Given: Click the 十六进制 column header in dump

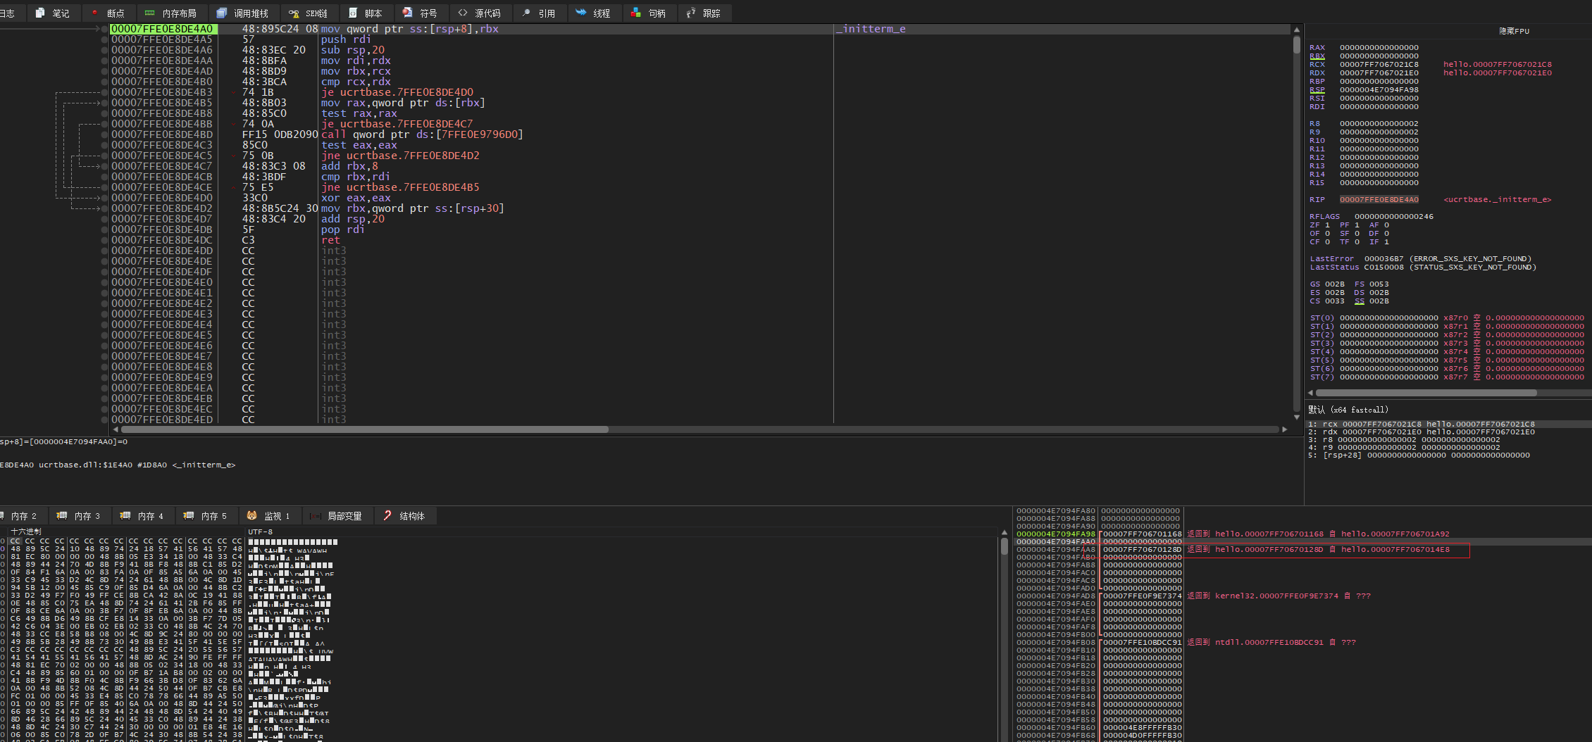Looking at the screenshot, I should (26, 532).
